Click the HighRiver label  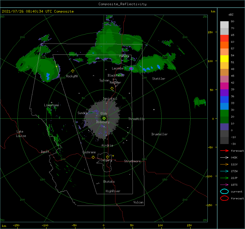pyautogui.click(x=113, y=191)
